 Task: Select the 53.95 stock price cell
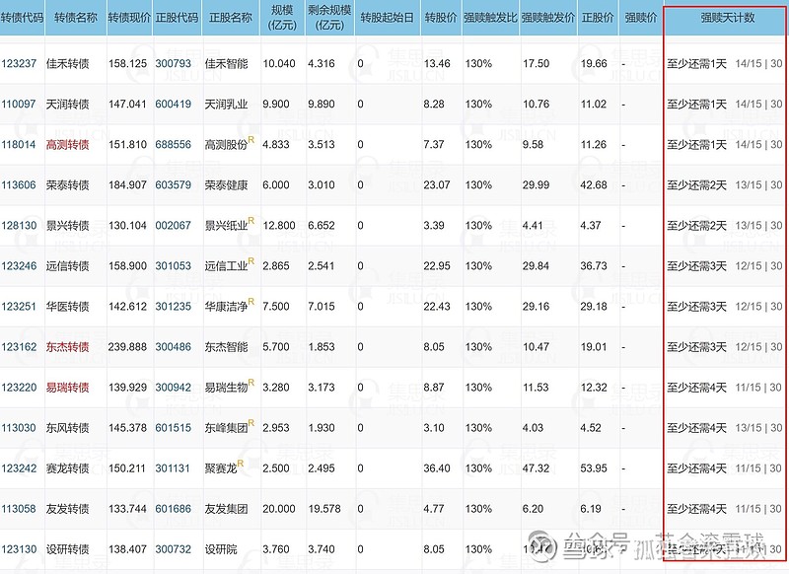594,468
